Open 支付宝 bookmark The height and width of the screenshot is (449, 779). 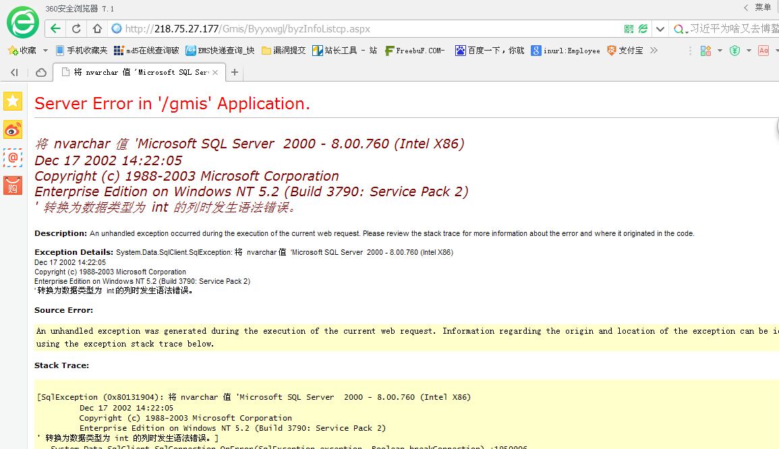click(x=625, y=50)
